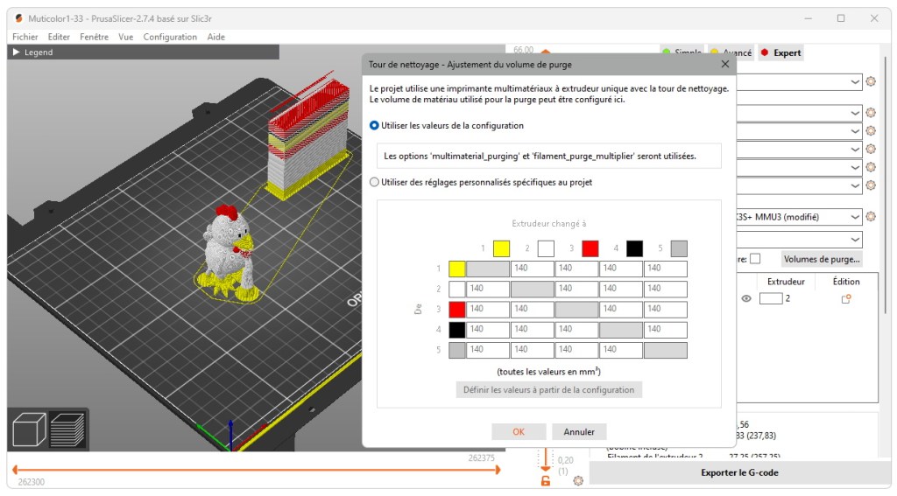This screenshot has width=897, height=496.
Task: Expand the Legend panel triangle
Action: coord(16,52)
